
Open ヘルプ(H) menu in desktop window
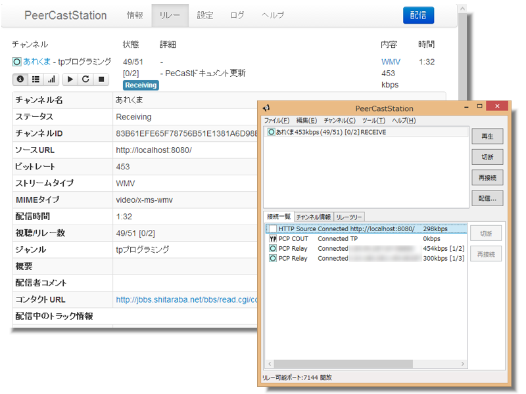click(x=404, y=120)
